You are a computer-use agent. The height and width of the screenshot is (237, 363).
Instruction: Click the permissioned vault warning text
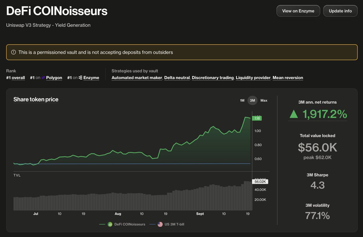tap(96, 52)
